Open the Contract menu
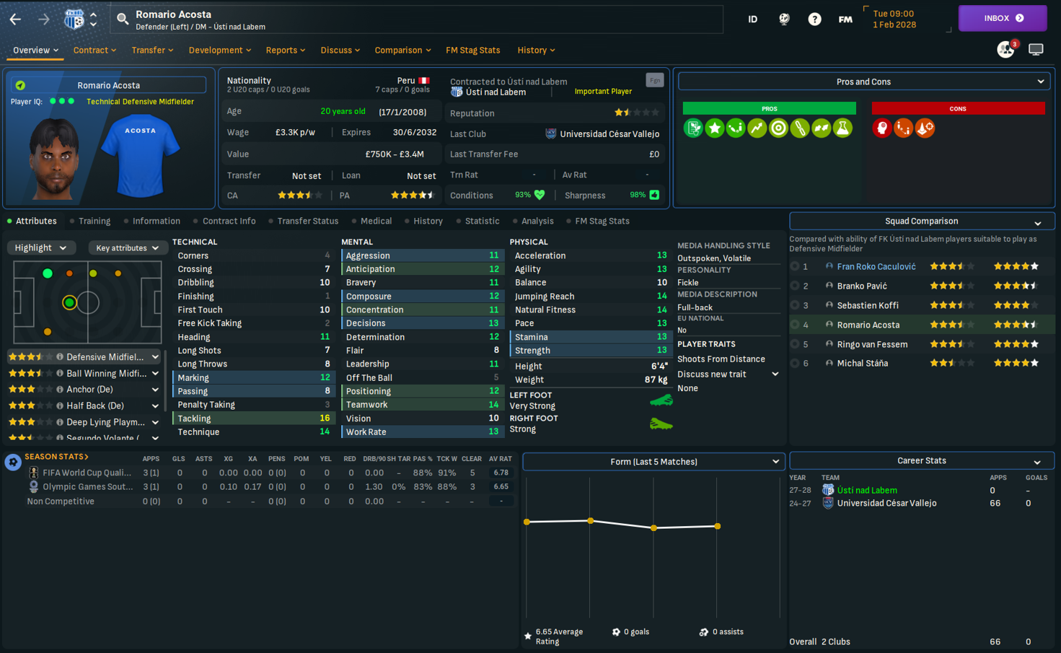This screenshot has width=1061, height=653. 94,50
